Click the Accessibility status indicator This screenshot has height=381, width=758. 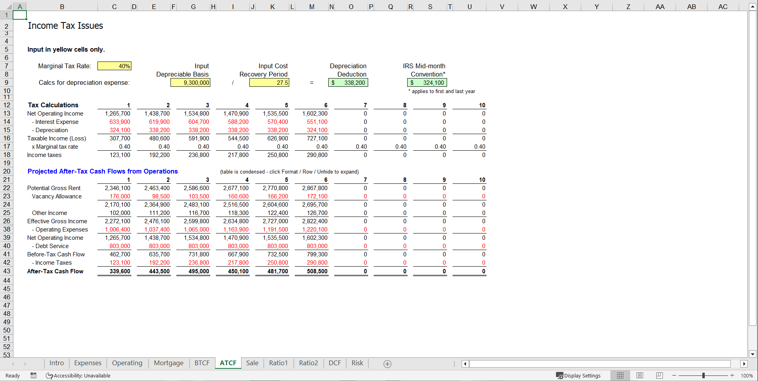point(78,375)
